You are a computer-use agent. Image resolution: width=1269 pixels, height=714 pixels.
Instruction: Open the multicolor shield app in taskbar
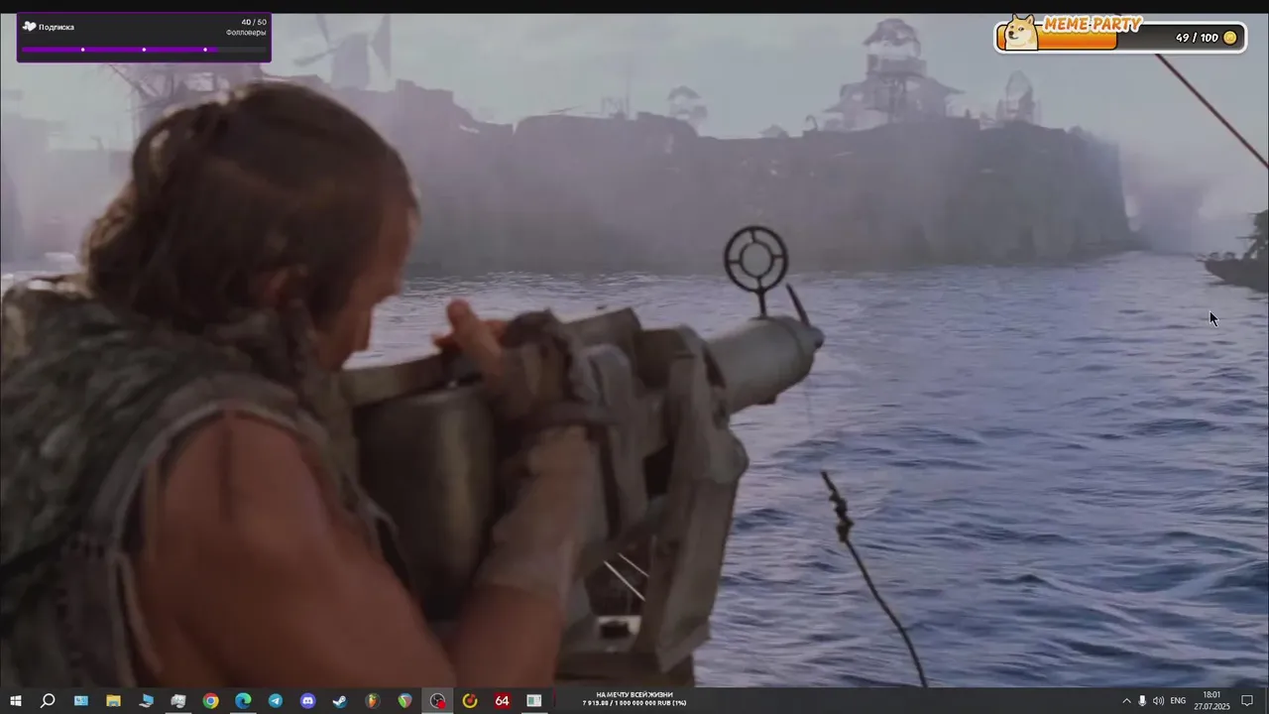pos(404,701)
